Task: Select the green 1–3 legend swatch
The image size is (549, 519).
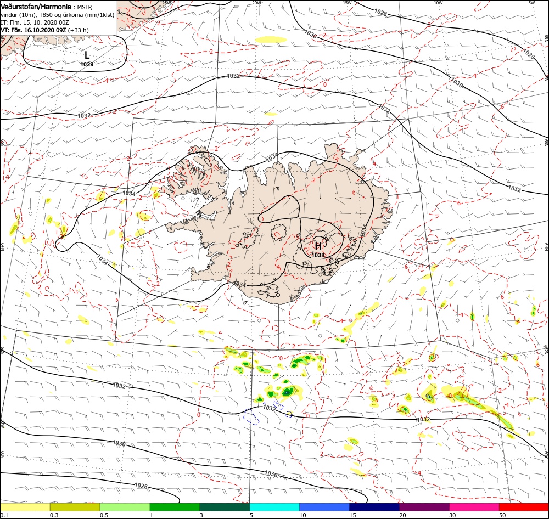Action: 175,507
